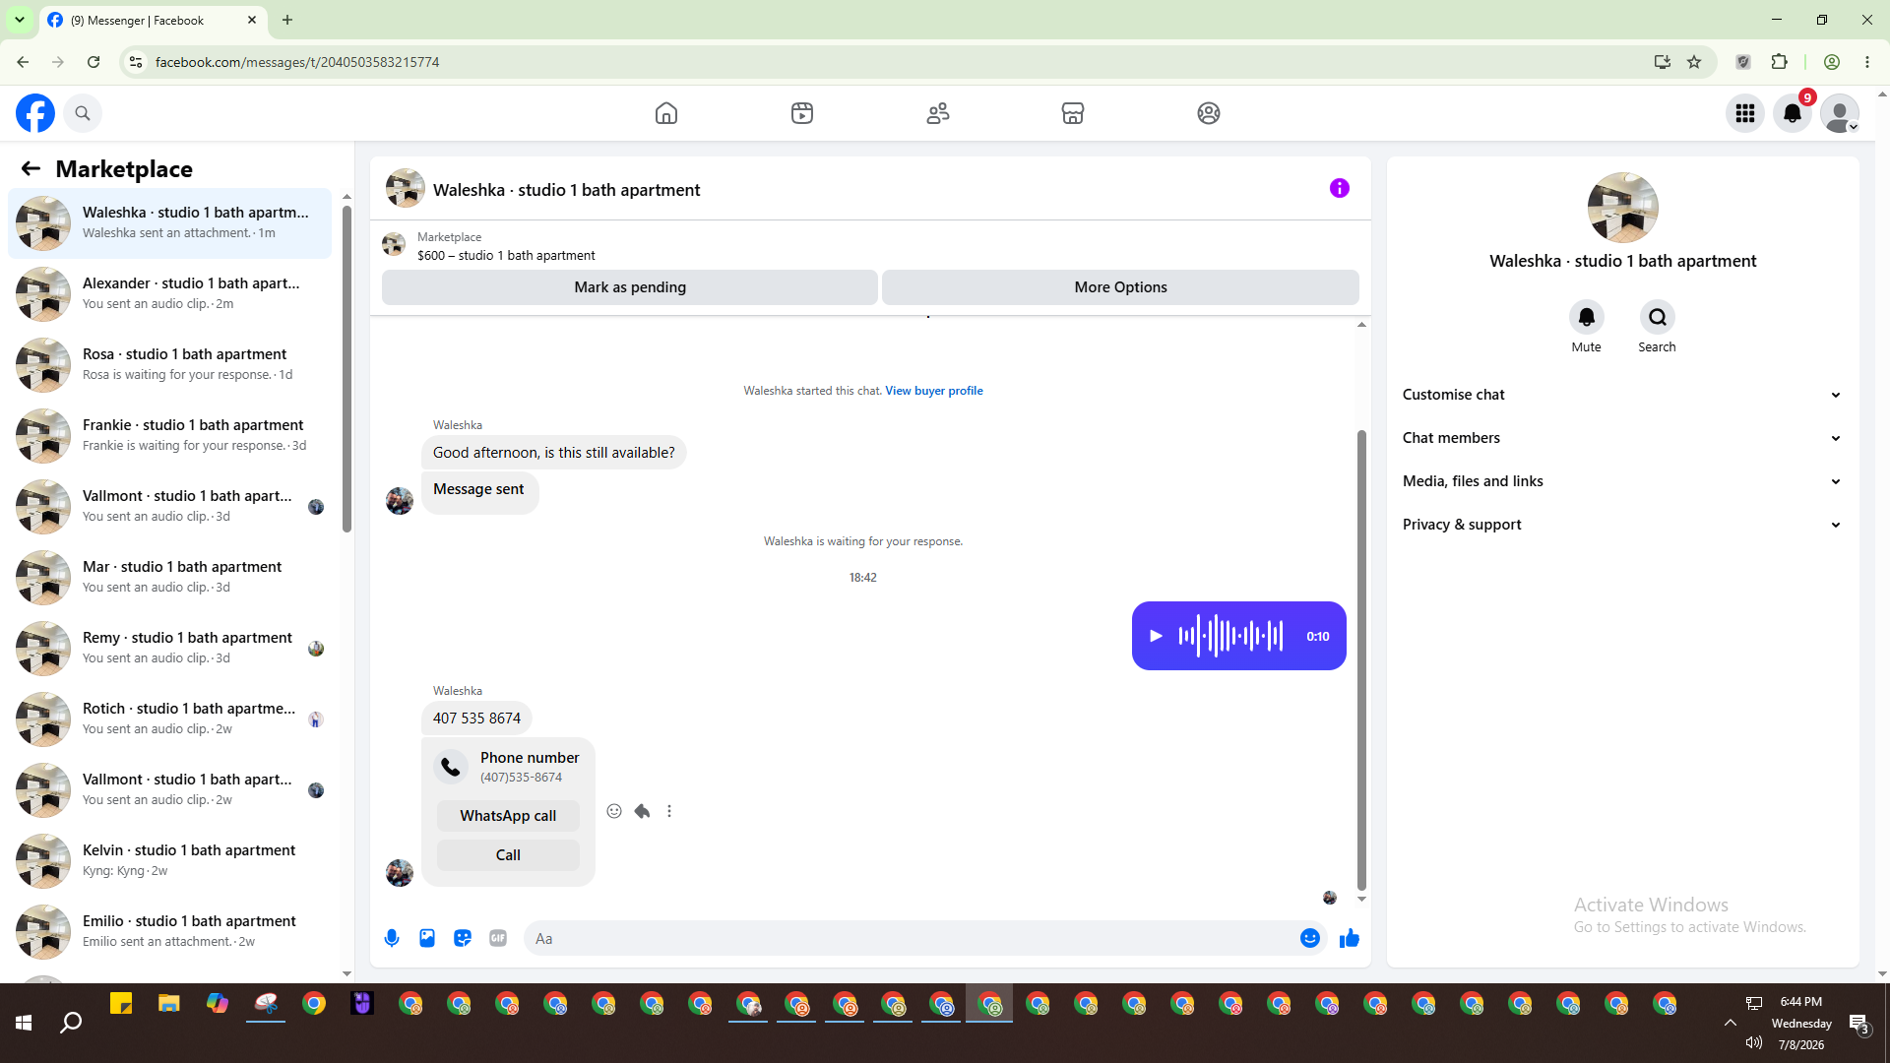This screenshot has height=1063, width=1890.
Task: Open Remy studio apartment conversation
Action: (x=169, y=649)
